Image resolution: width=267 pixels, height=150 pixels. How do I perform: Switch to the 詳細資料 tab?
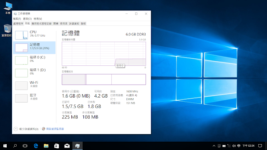click(74, 24)
